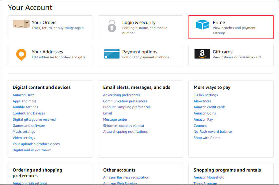
Task: Open Product Sampling preferences
Action: click(127, 107)
